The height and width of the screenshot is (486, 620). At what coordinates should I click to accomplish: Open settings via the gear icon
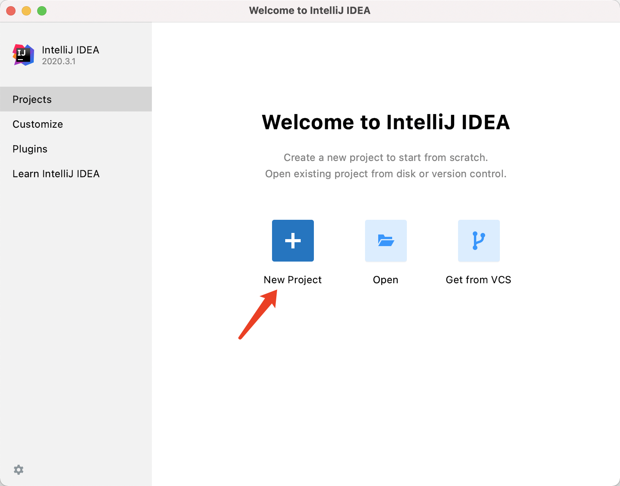[19, 470]
